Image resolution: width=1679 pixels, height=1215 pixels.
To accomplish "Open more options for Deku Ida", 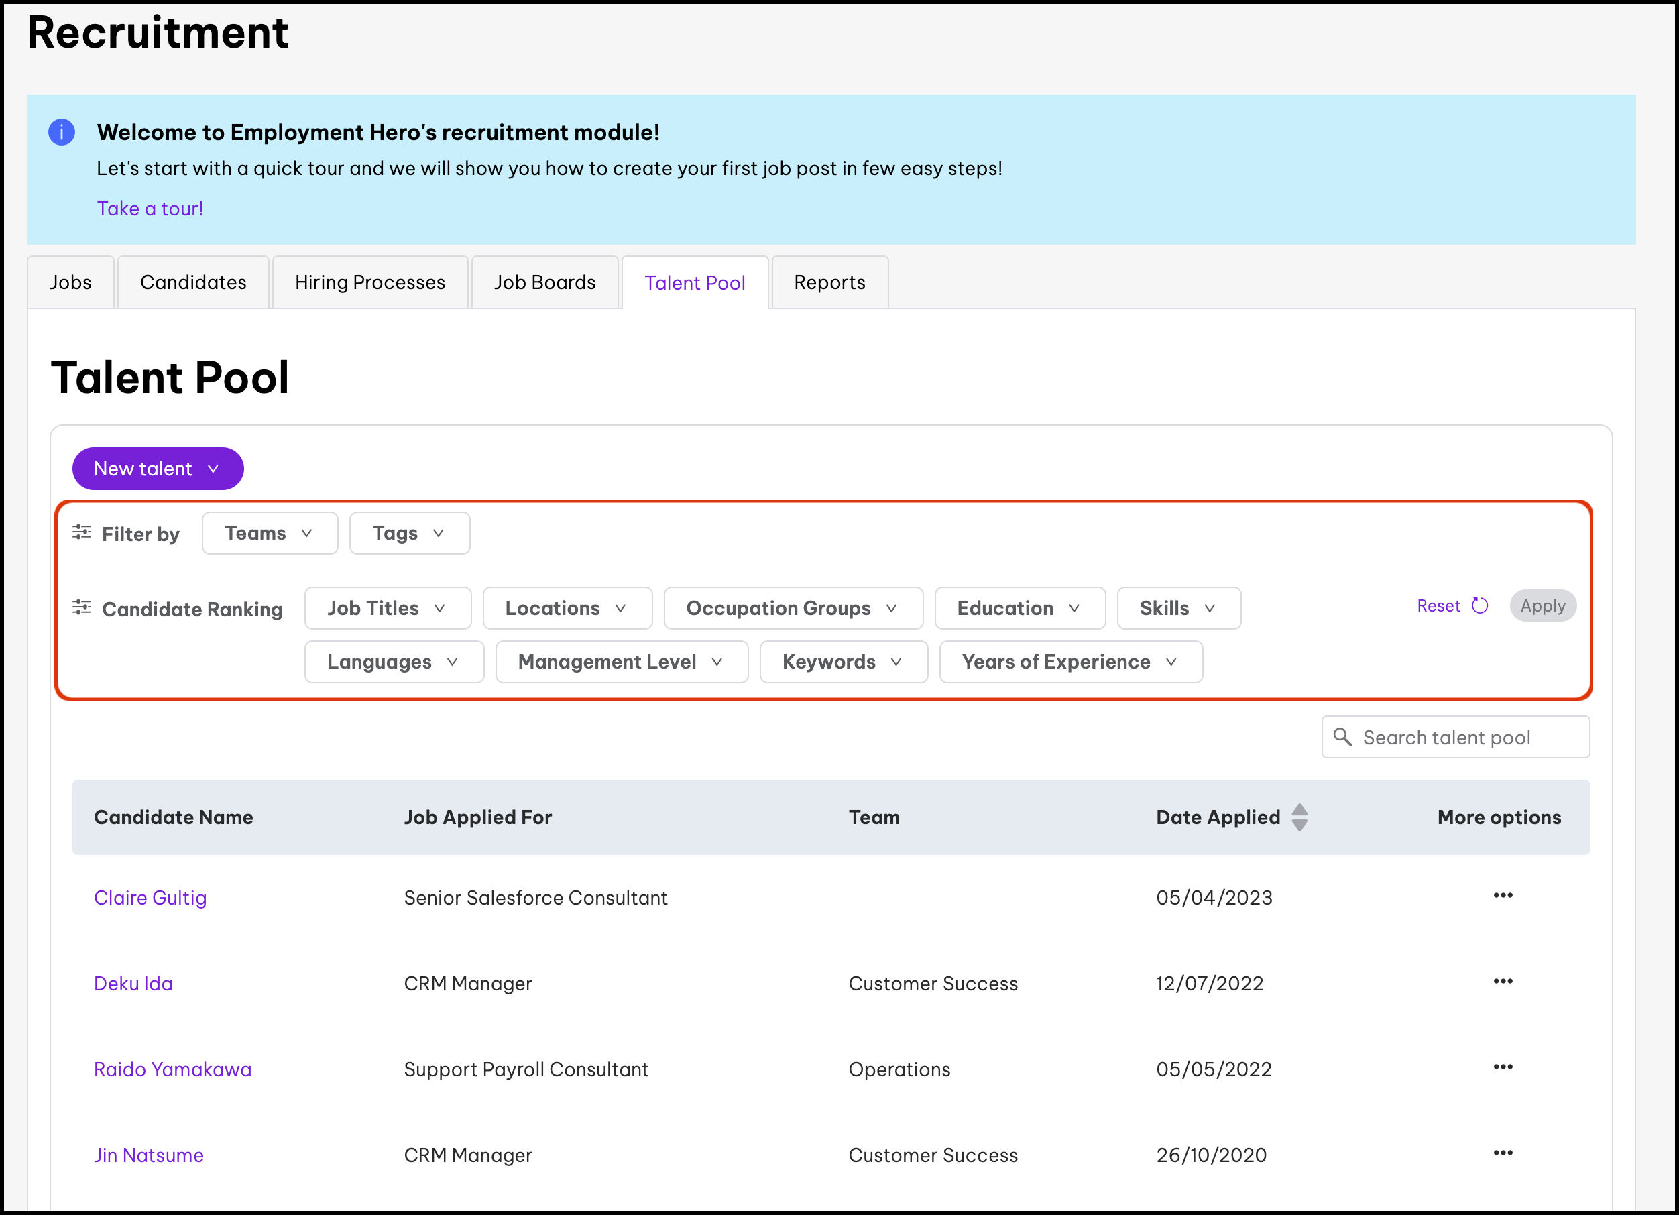I will [1502, 982].
